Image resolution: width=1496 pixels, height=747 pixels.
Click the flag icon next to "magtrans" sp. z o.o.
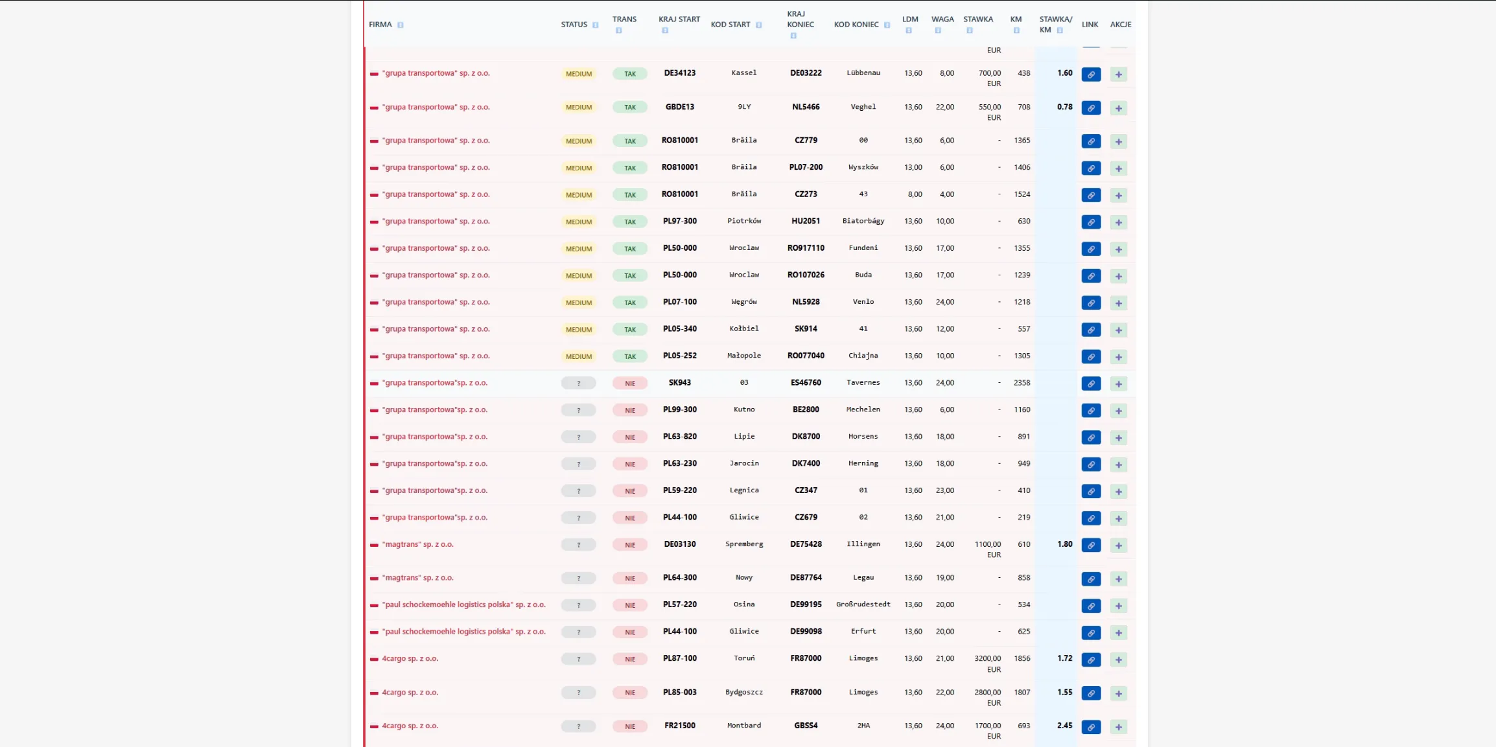(x=373, y=544)
